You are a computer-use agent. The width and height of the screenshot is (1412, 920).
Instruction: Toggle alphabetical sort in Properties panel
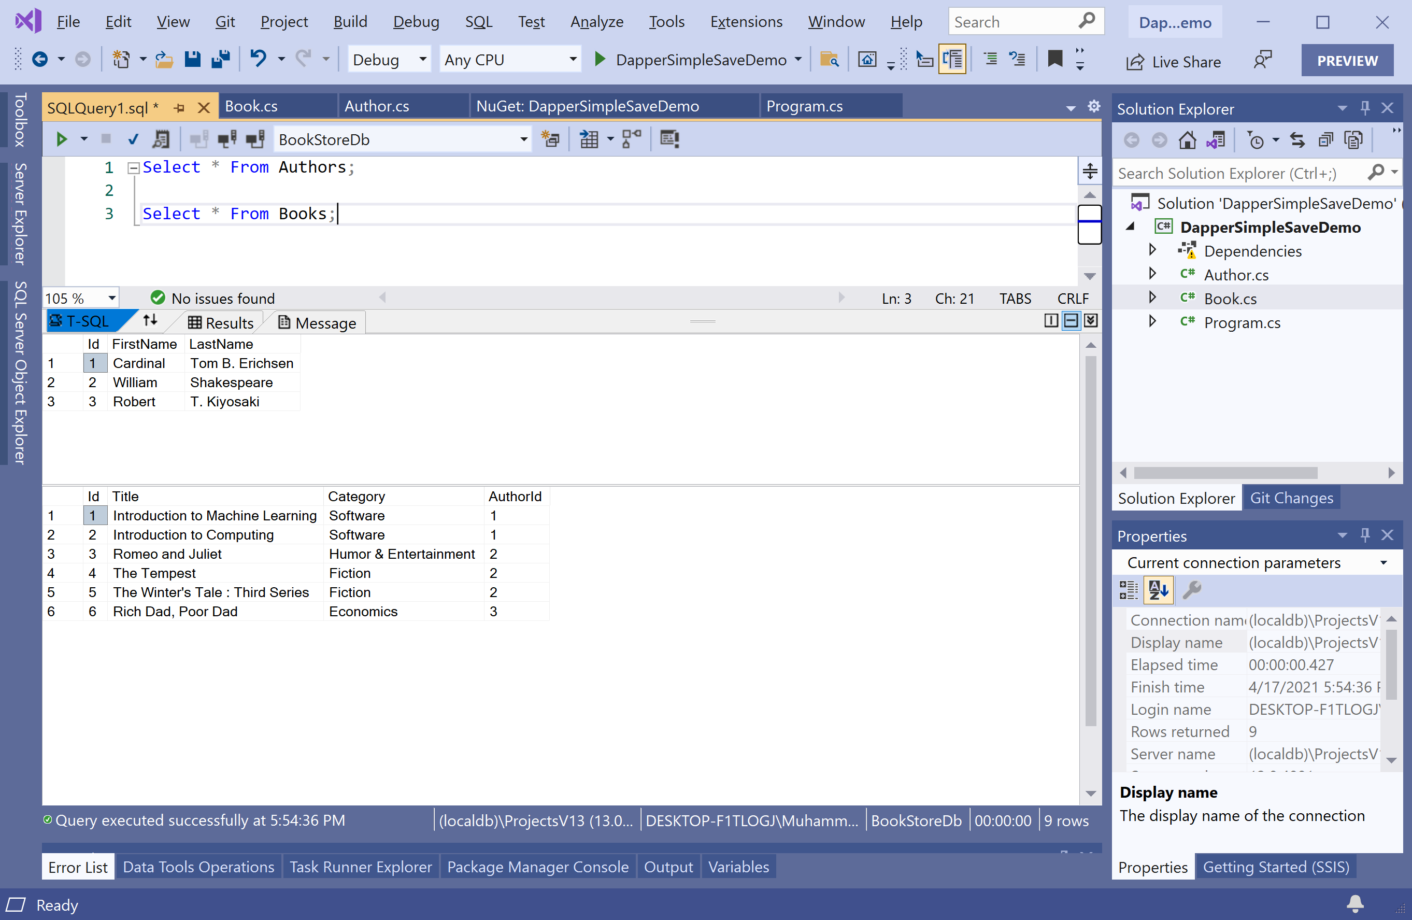[1158, 590]
